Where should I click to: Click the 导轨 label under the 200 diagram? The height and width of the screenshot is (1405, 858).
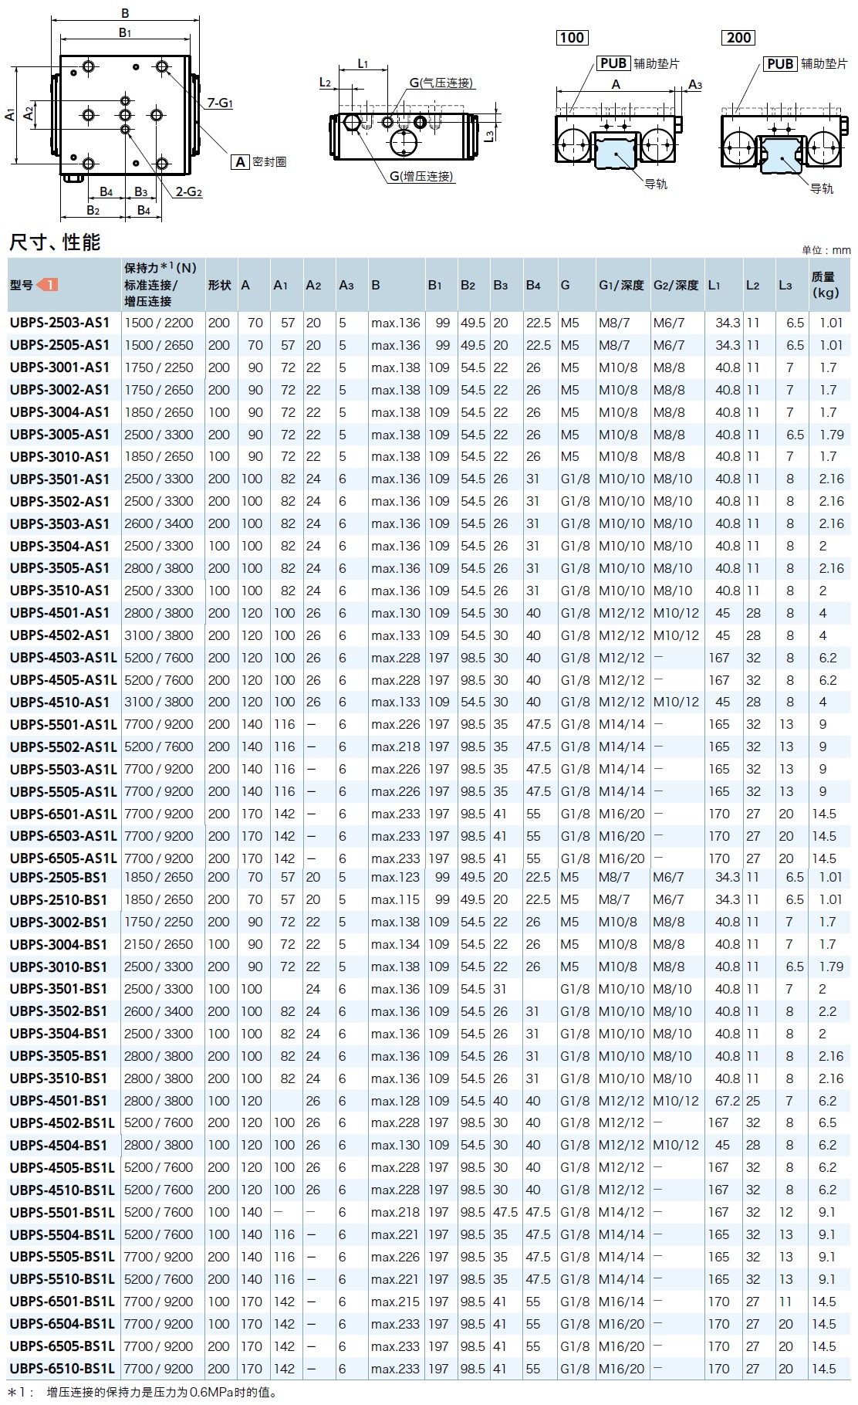[822, 188]
